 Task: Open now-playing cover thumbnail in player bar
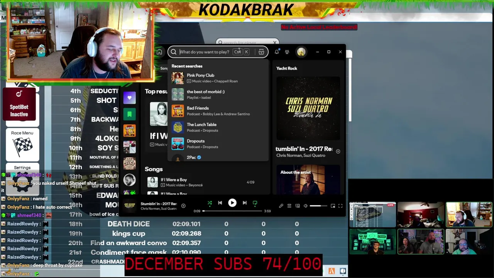coord(130,206)
